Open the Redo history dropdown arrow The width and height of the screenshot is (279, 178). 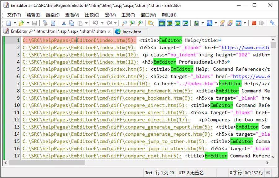[x=115, y=23]
